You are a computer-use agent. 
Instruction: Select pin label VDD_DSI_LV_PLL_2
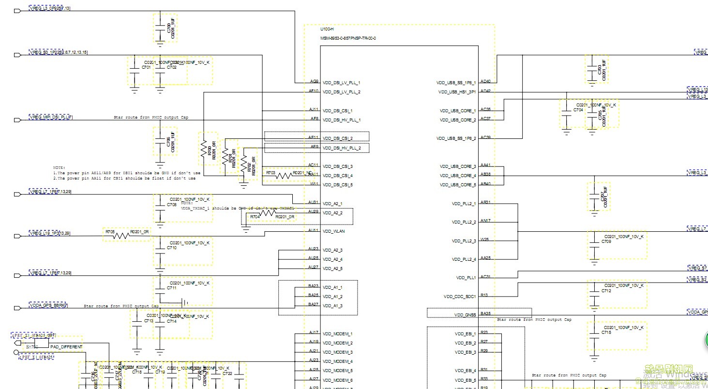(x=342, y=92)
